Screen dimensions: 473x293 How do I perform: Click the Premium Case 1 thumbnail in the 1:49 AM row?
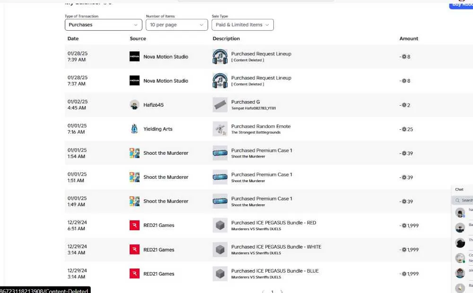(220, 201)
